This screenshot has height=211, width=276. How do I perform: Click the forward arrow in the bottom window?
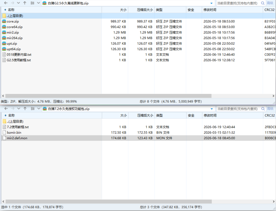[12, 109]
